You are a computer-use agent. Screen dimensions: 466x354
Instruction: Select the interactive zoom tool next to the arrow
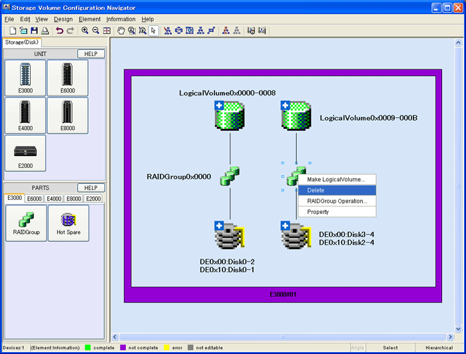pos(142,31)
